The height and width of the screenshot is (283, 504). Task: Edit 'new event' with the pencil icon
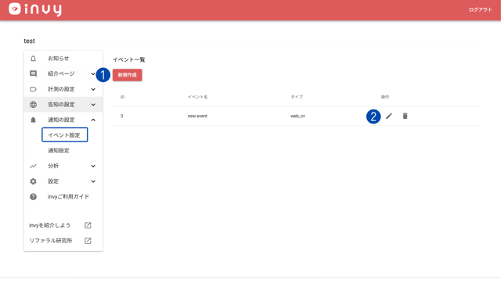(389, 116)
